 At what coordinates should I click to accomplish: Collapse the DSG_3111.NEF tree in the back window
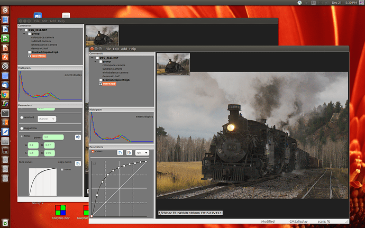click(x=21, y=30)
